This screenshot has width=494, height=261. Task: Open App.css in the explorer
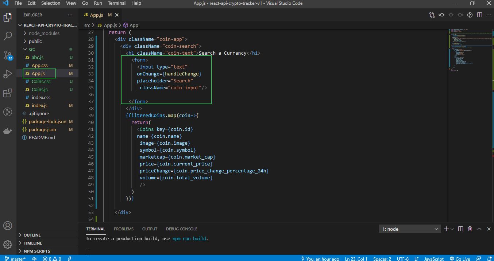47,65
